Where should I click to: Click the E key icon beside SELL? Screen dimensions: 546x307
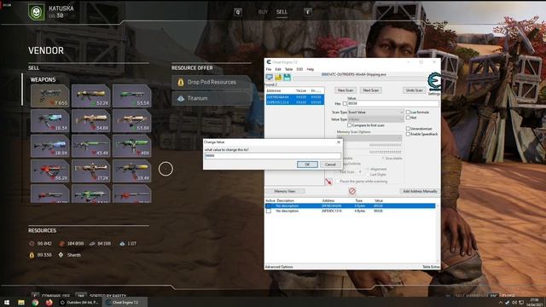pos(308,12)
